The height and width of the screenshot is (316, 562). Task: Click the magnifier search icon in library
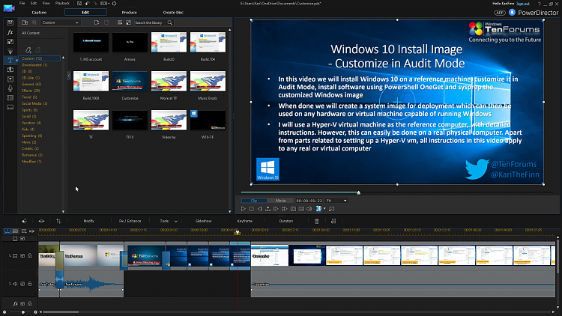coord(170,22)
